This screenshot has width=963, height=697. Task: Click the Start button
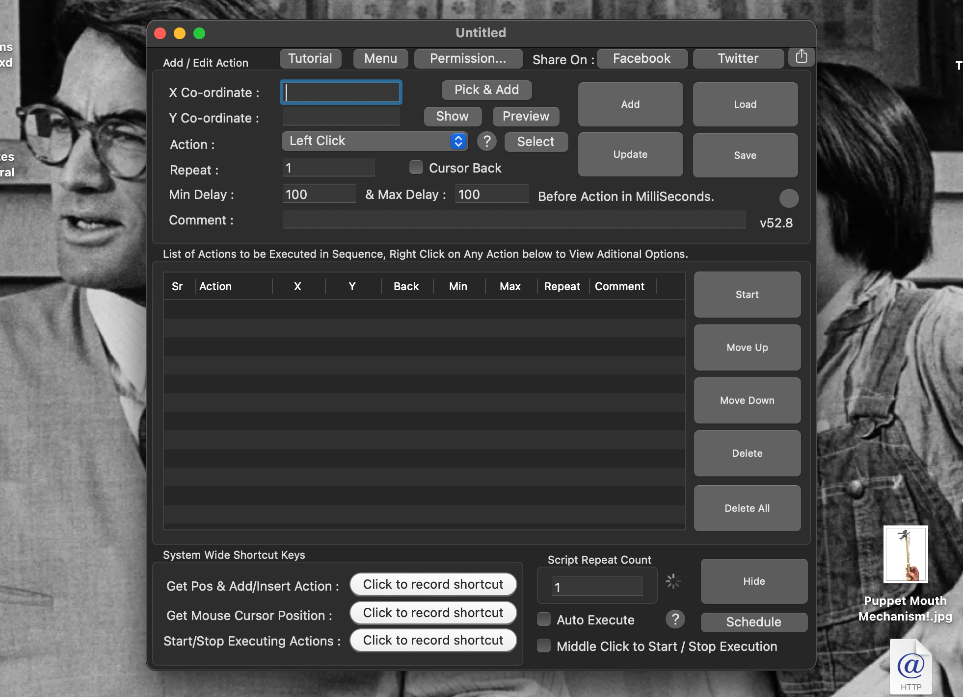(747, 295)
